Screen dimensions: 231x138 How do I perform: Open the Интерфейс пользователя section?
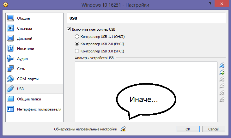[x=34, y=109]
